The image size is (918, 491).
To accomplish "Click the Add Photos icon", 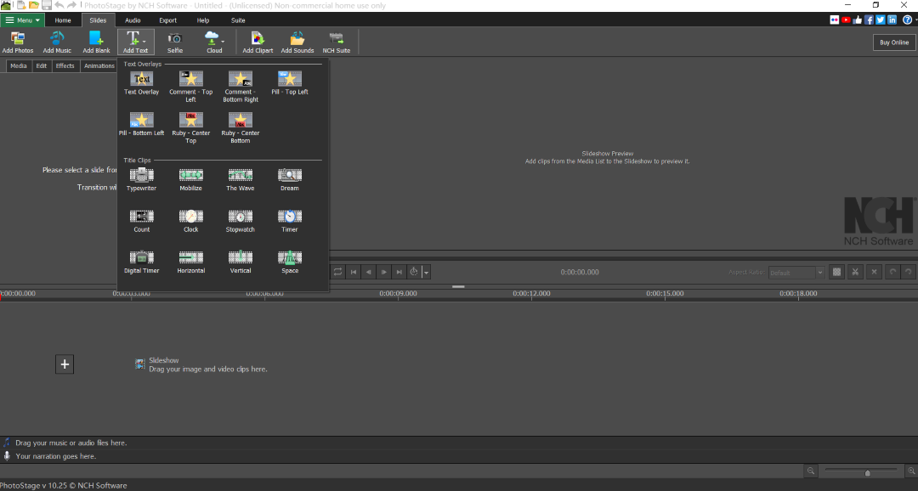I will [x=18, y=42].
